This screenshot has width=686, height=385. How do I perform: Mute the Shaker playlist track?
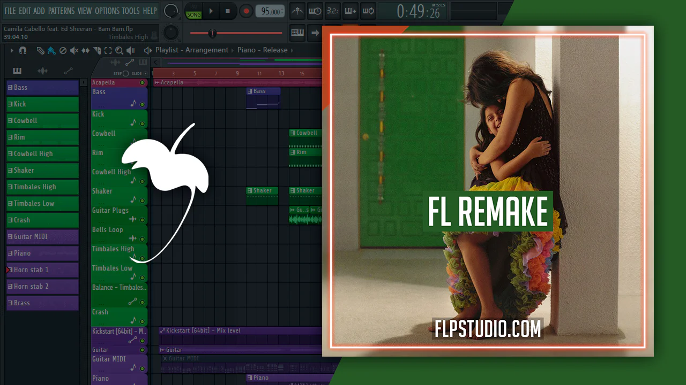(x=142, y=201)
